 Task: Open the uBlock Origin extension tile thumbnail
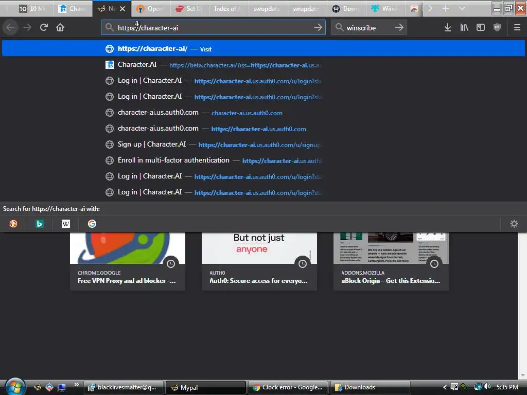(x=391, y=248)
